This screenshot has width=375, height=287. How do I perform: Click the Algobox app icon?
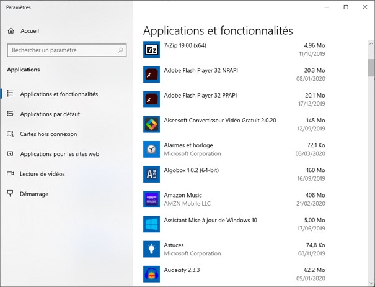click(x=152, y=174)
